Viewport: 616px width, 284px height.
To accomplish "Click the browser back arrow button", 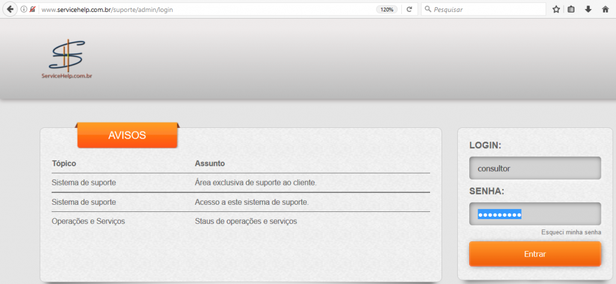I will pos(10,10).
